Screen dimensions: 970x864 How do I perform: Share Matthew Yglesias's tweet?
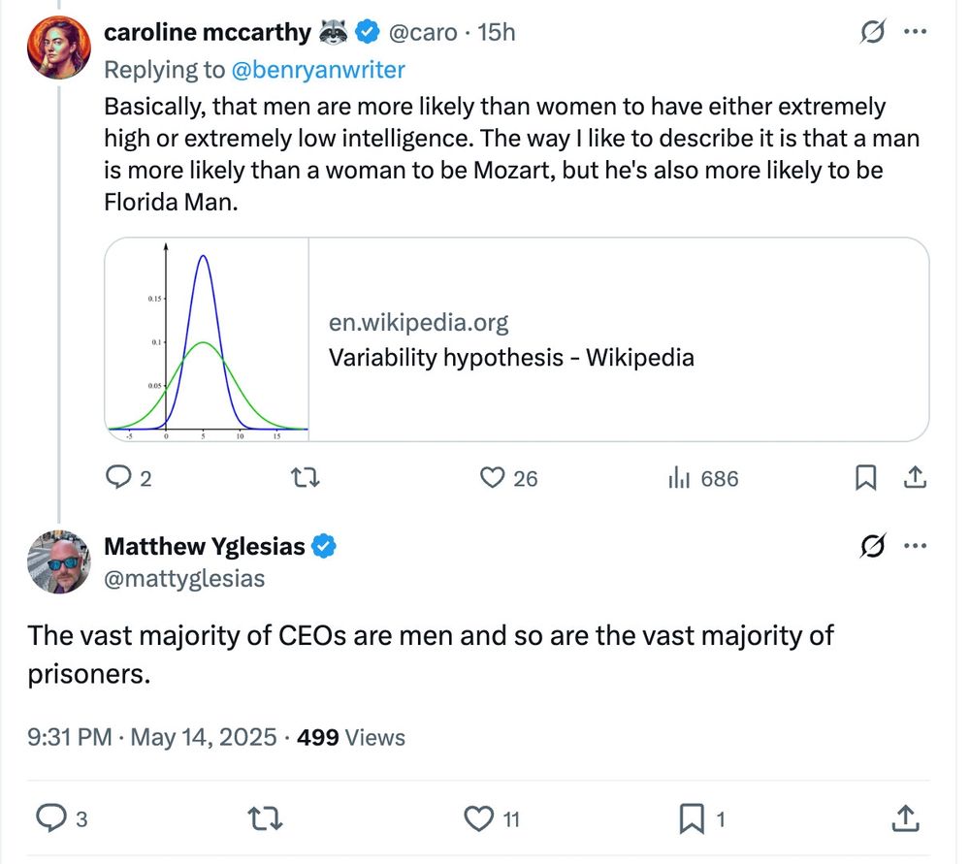(x=904, y=818)
